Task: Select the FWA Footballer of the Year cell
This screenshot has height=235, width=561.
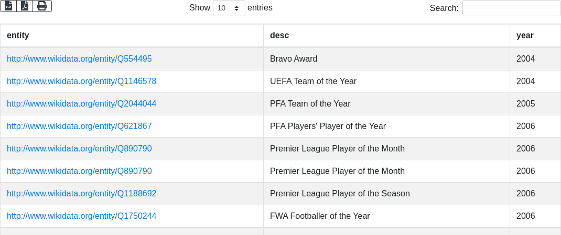Action: [320, 216]
